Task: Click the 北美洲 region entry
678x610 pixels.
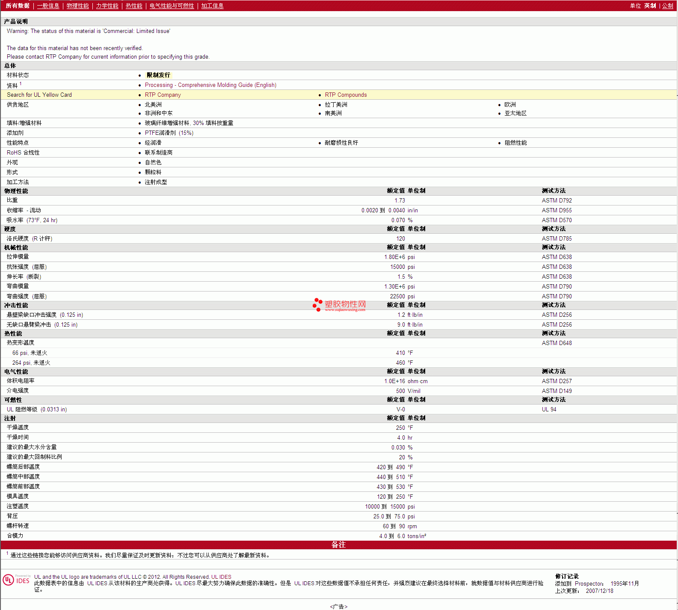Action: click(x=153, y=105)
